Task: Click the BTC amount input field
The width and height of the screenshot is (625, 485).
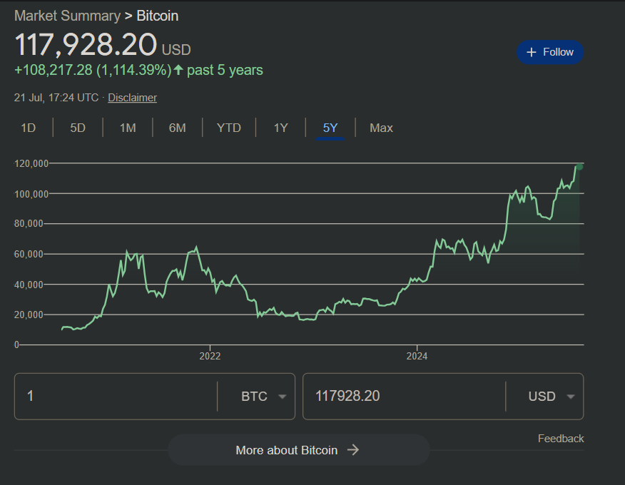Action: [x=116, y=397]
